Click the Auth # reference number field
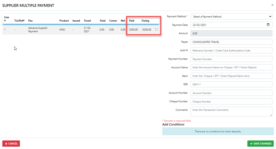 (231, 50)
